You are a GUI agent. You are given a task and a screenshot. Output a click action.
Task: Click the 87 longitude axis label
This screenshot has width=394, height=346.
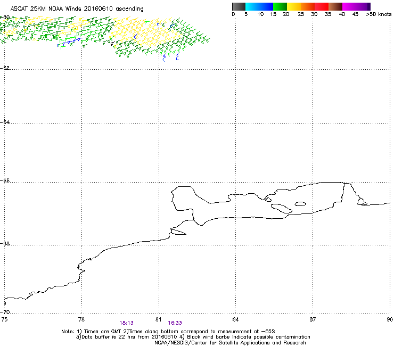click(313, 319)
